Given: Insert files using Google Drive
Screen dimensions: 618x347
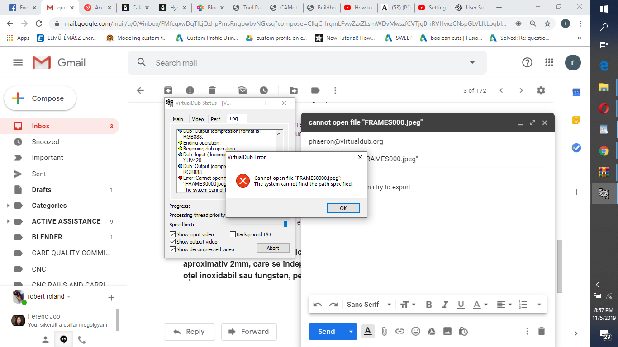Looking at the screenshot, I should pyautogui.click(x=432, y=331).
